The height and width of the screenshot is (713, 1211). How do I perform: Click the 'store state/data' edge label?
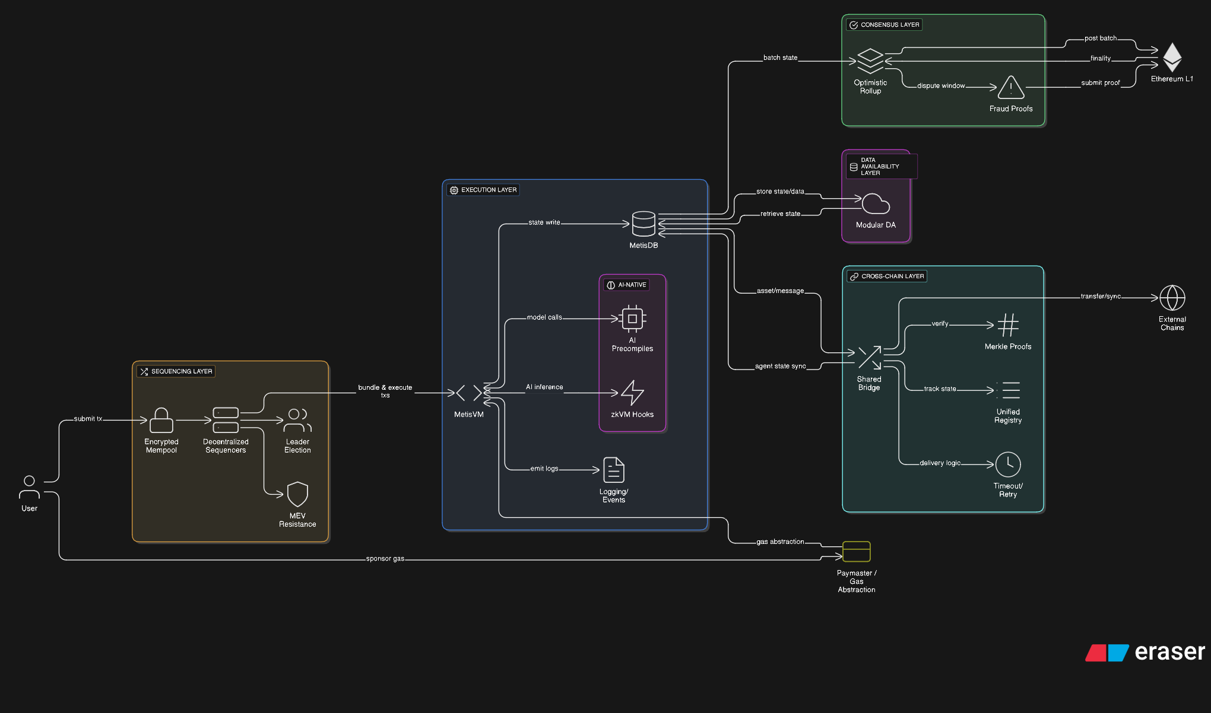point(781,192)
